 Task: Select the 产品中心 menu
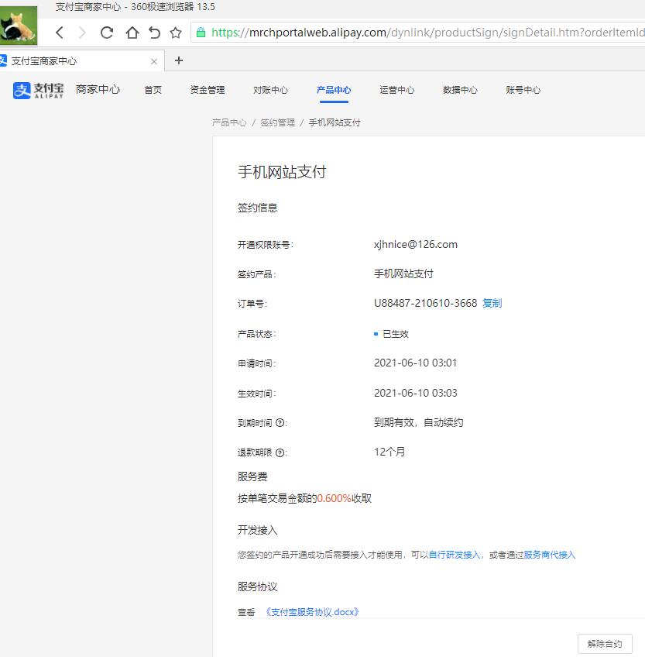click(x=334, y=90)
